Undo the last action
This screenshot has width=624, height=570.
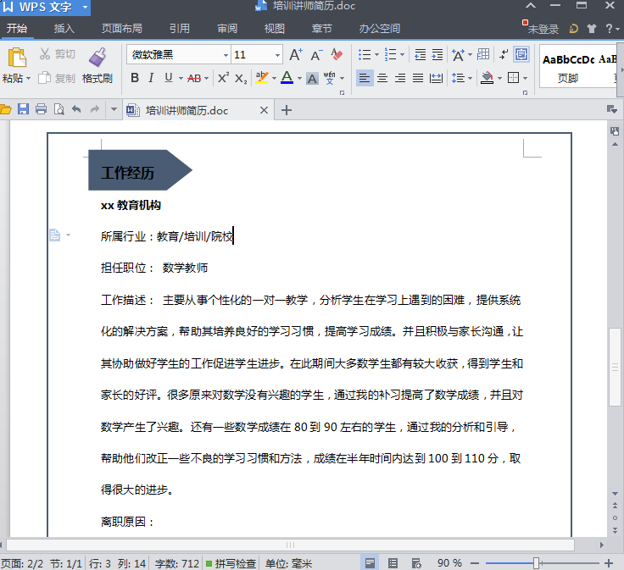point(76,109)
